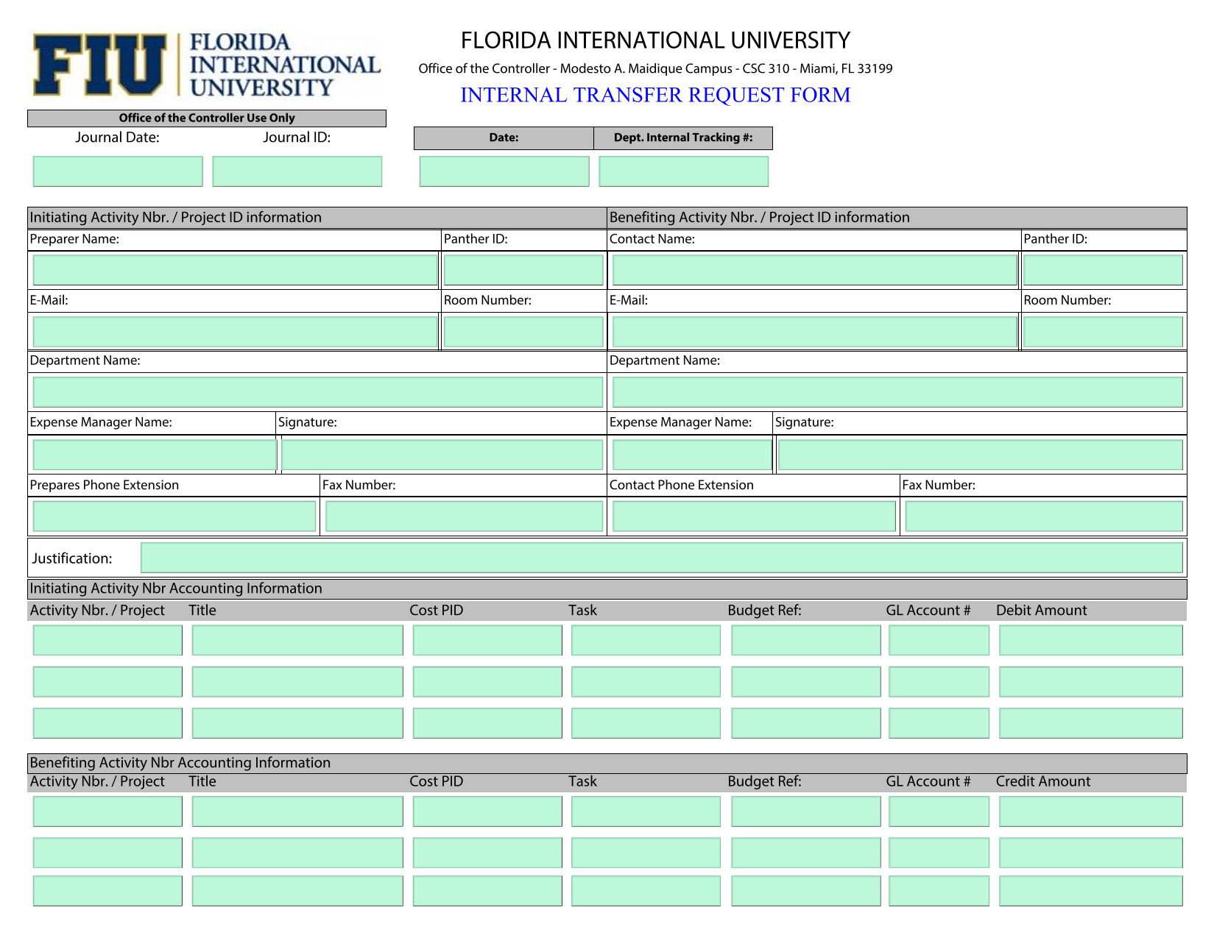Click first-row GL Account # field in Initiating section
This screenshot has height=938, width=1214.
(x=939, y=640)
